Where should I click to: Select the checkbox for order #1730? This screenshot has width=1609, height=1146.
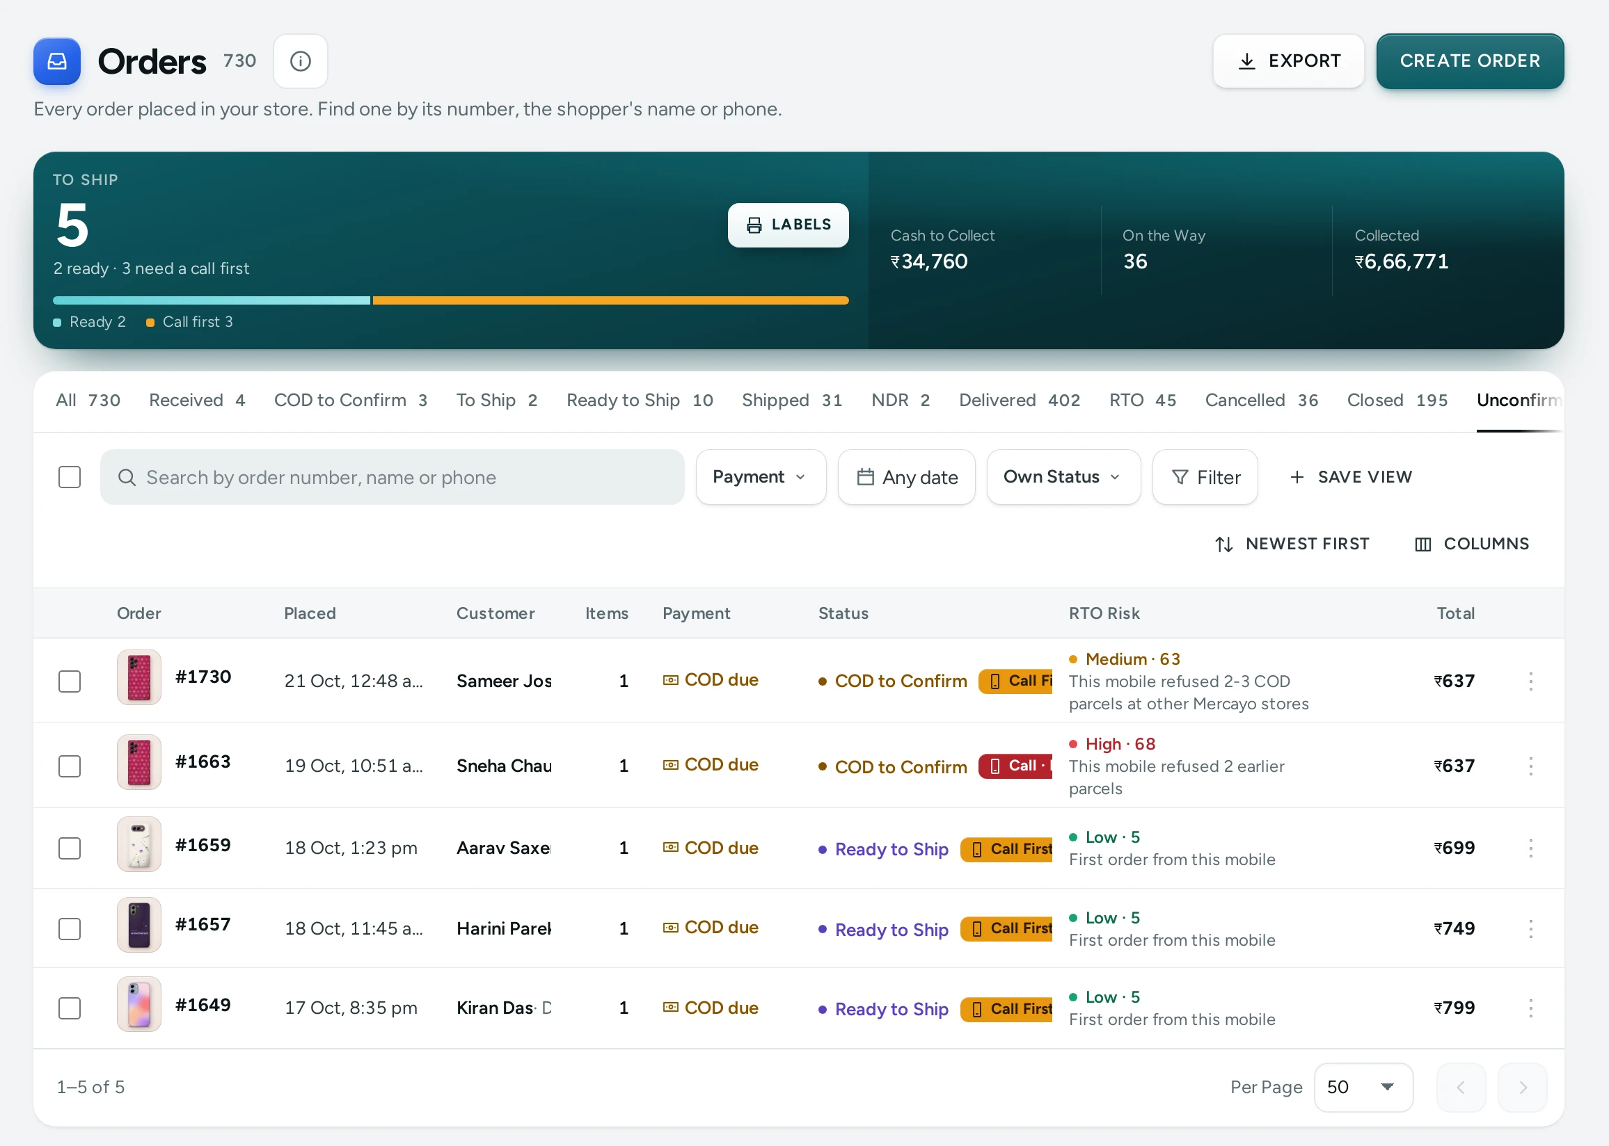(x=69, y=681)
